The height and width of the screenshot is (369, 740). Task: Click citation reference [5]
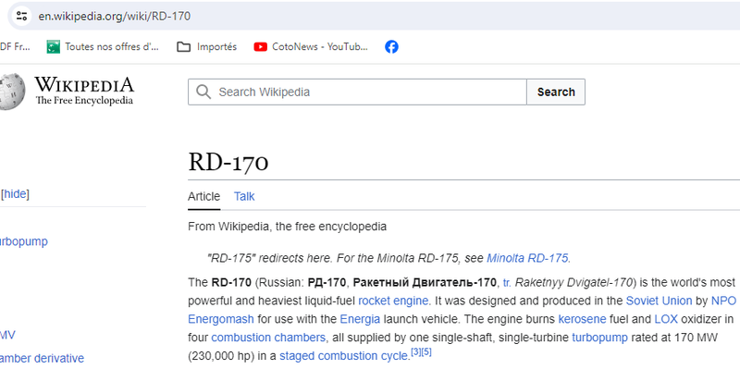pyautogui.click(x=426, y=351)
